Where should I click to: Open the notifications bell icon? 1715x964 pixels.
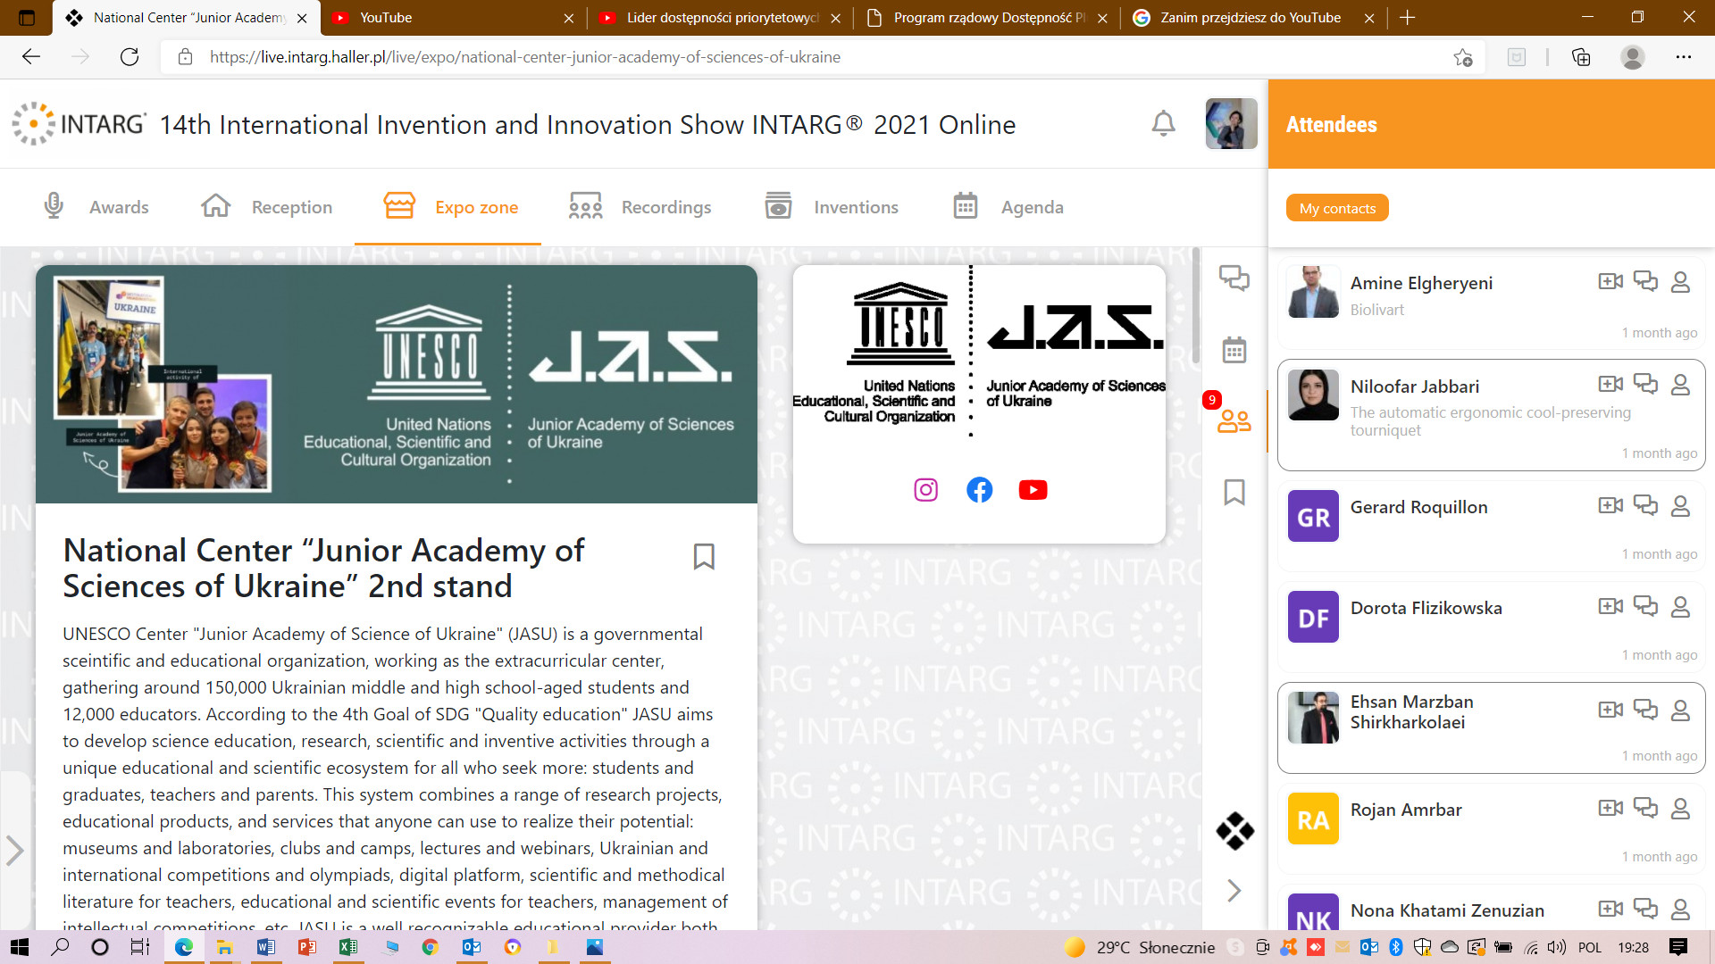coord(1163,124)
